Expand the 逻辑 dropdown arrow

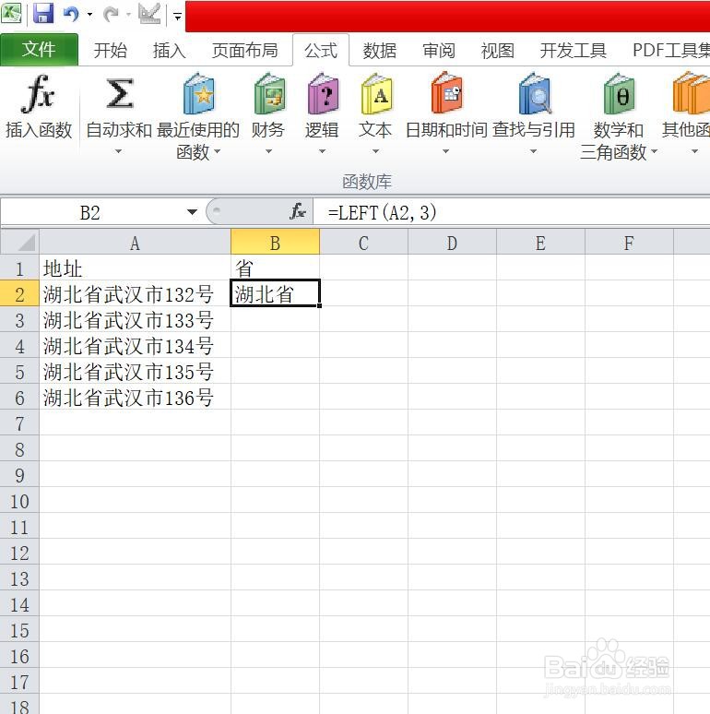322,151
